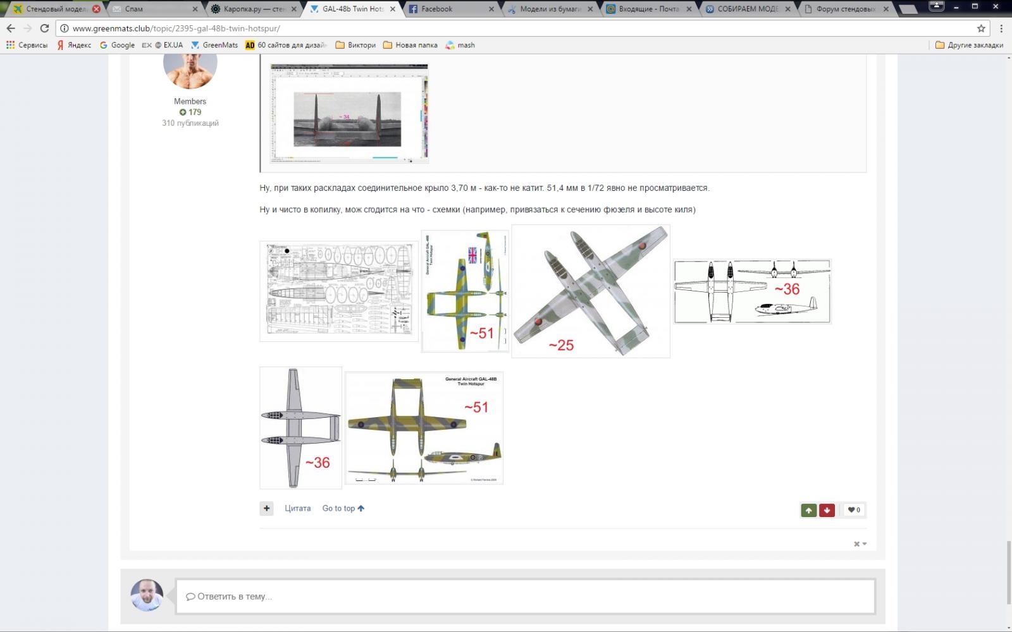This screenshot has height=632, width=1012.
Task: Downvote the post with red arrow
Action: point(827,510)
